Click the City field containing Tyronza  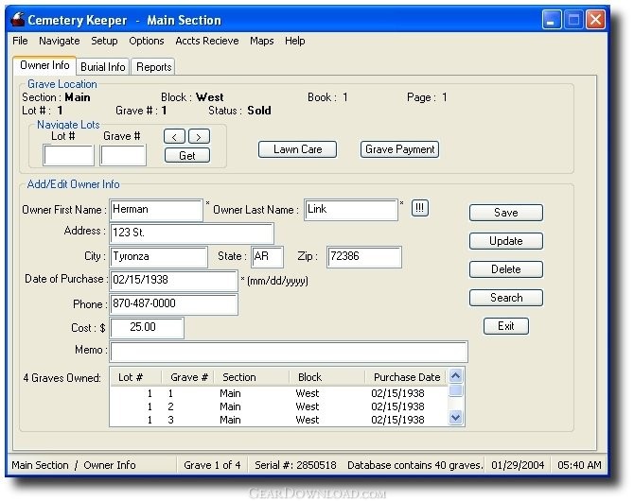[159, 257]
